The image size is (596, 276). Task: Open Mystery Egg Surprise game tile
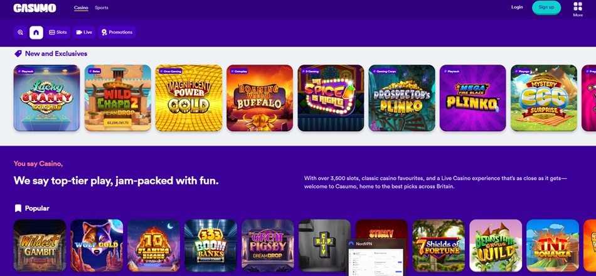pyautogui.click(x=544, y=98)
